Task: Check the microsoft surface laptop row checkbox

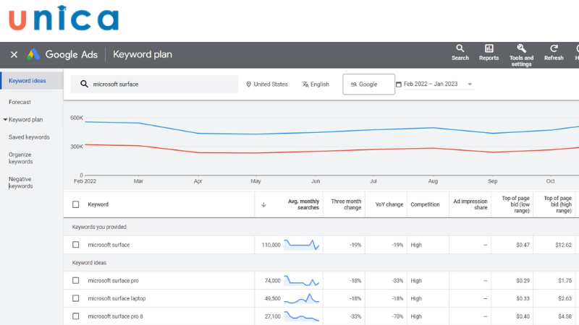Action: pos(76,298)
